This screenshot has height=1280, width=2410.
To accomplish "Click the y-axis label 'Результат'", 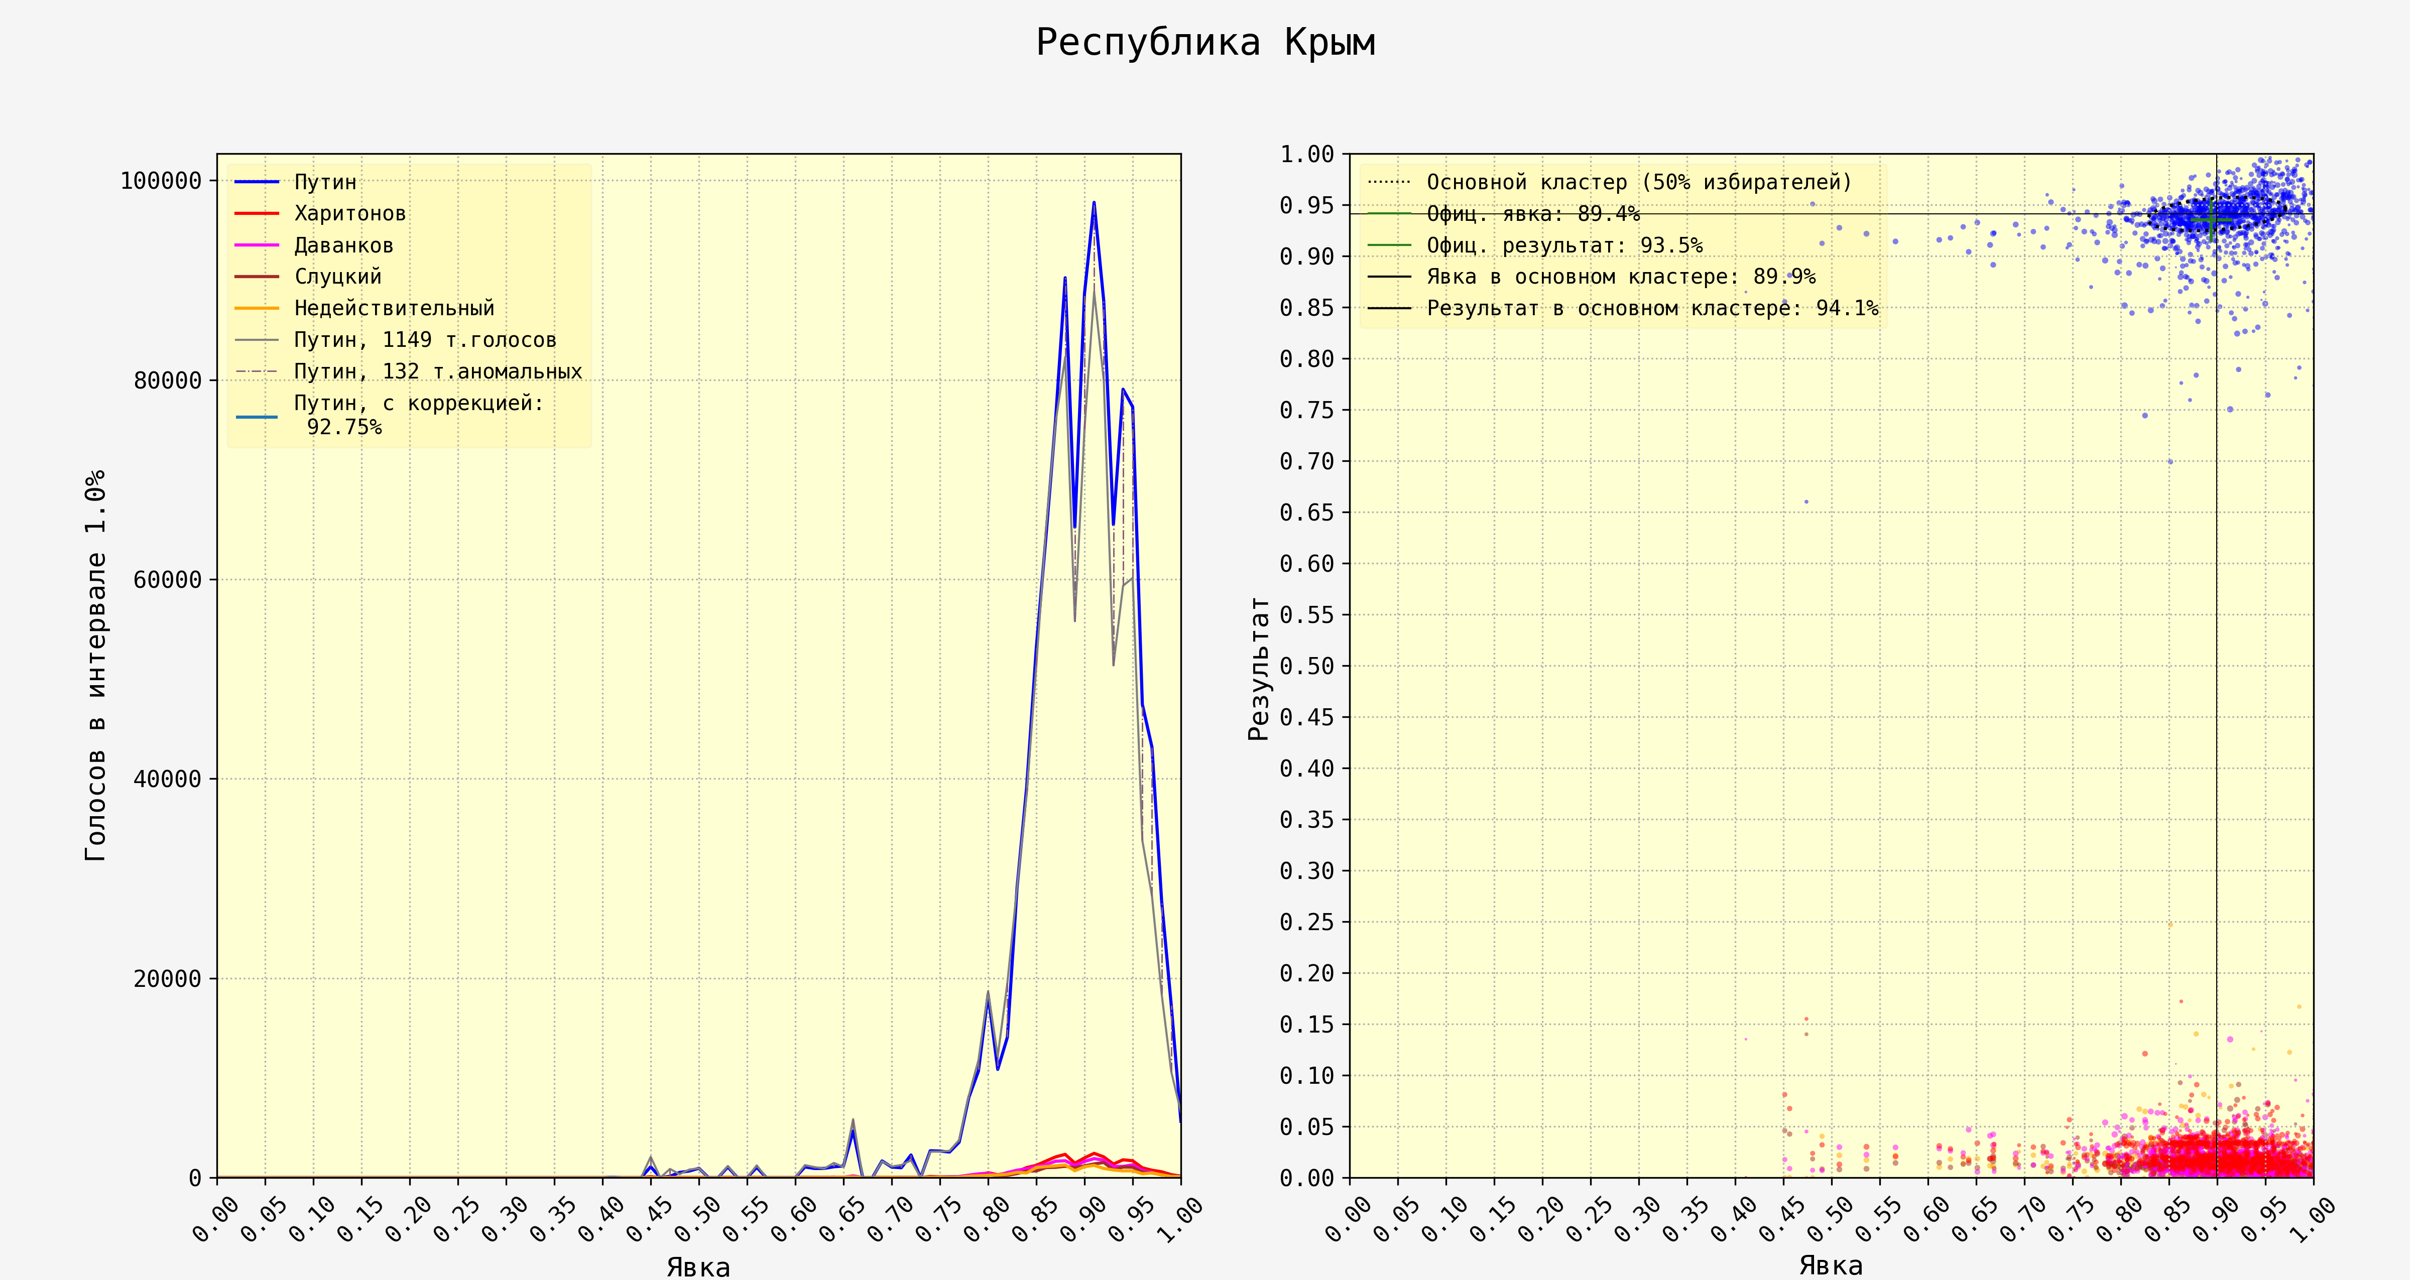I will point(1259,669).
